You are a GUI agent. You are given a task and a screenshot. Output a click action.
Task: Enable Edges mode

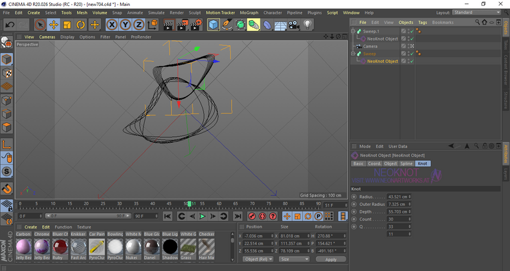7,114
